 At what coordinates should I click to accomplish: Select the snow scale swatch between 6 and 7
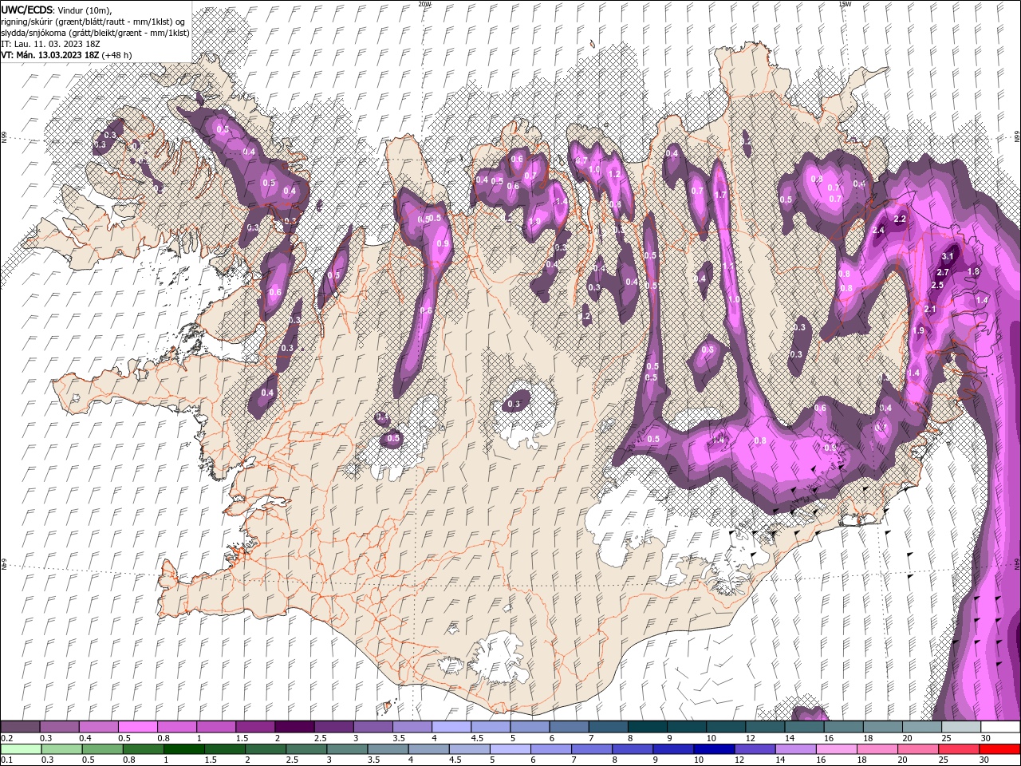[569, 727]
